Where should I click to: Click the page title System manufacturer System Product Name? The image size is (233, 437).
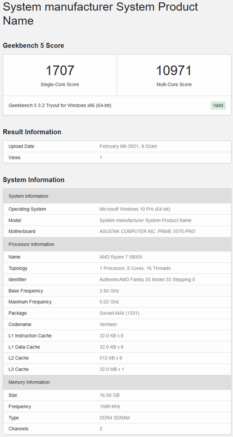(100, 14)
